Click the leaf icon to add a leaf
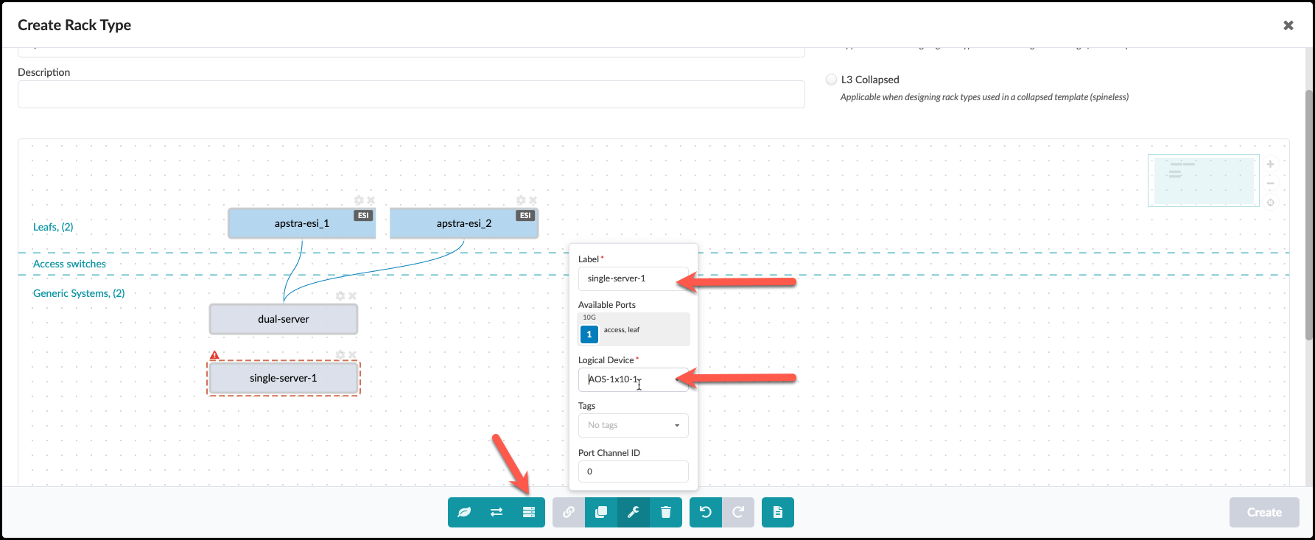 click(464, 513)
